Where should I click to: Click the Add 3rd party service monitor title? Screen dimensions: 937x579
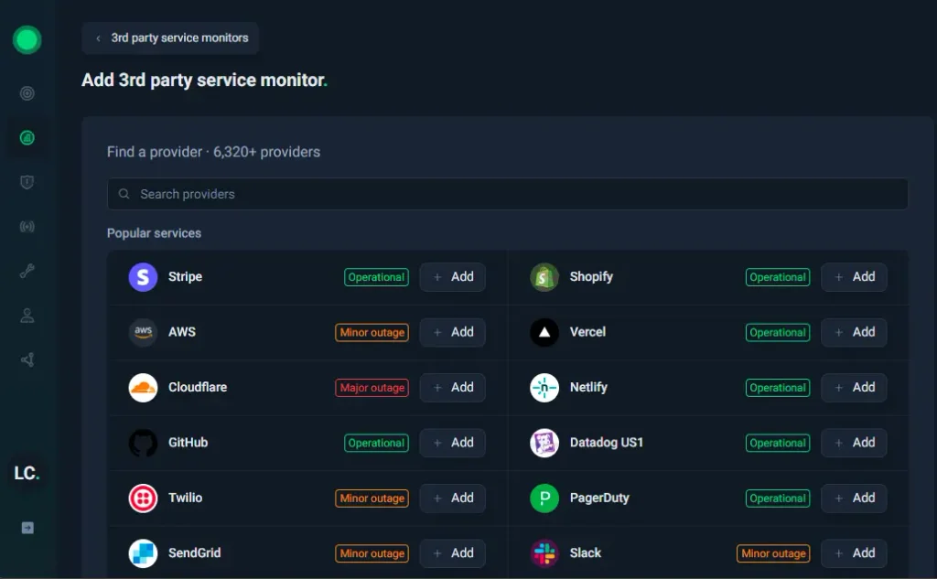coord(204,80)
